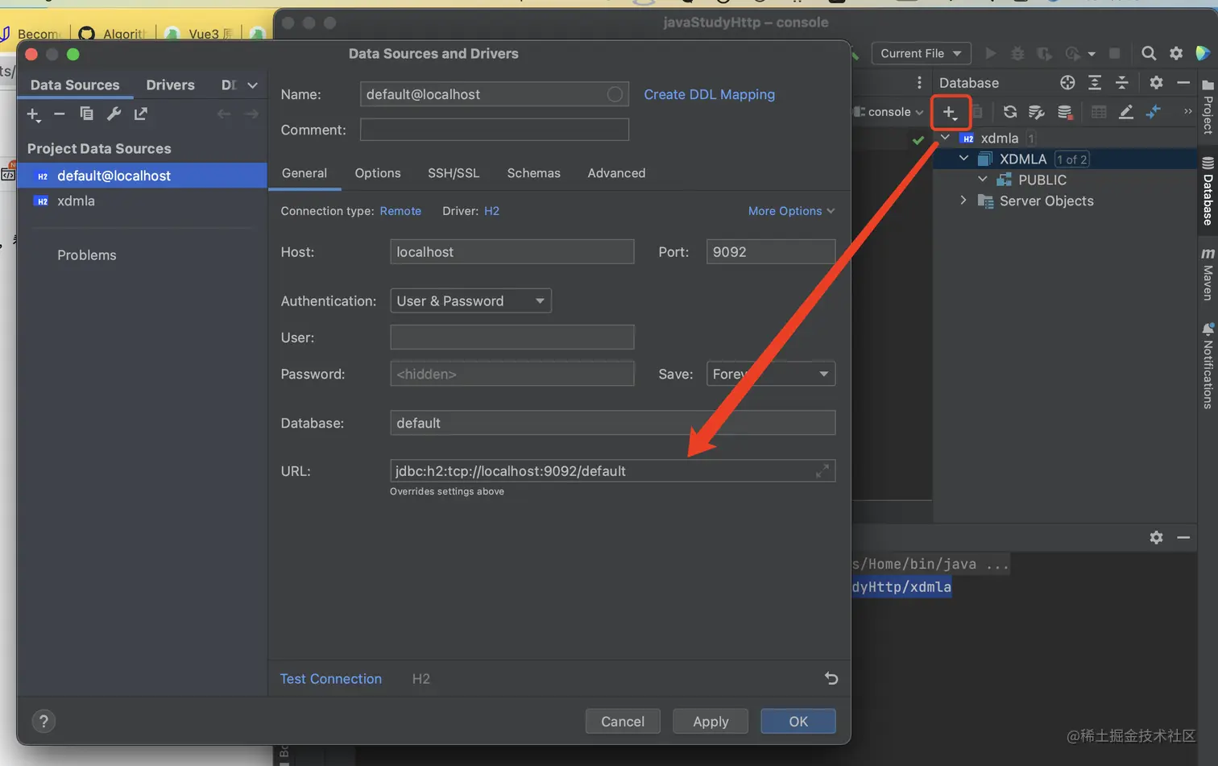Viewport: 1218px width, 766px height.
Task: Click the H2 driver link
Action: click(491, 211)
